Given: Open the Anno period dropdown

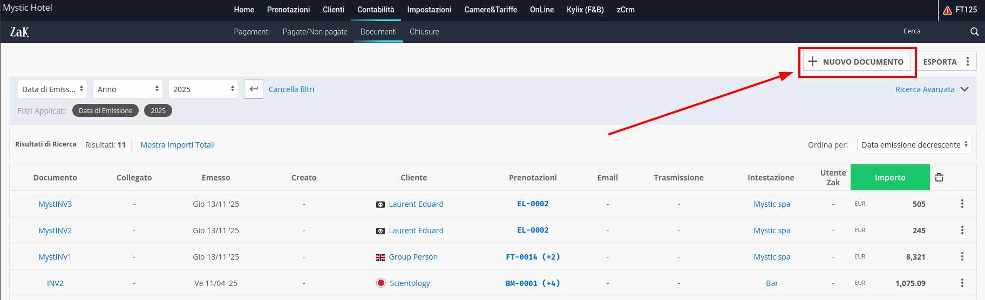Looking at the screenshot, I should (x=128, y=89).
